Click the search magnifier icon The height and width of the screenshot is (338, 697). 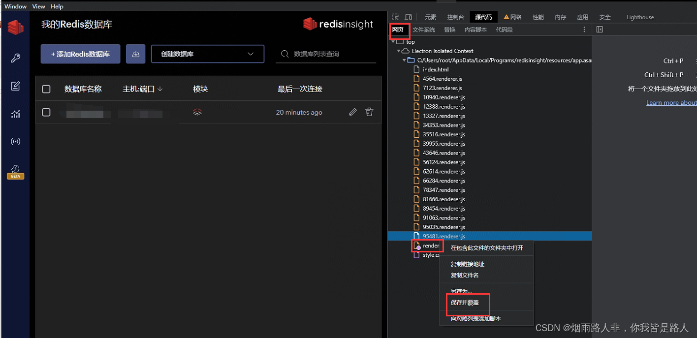click(285, 54)
